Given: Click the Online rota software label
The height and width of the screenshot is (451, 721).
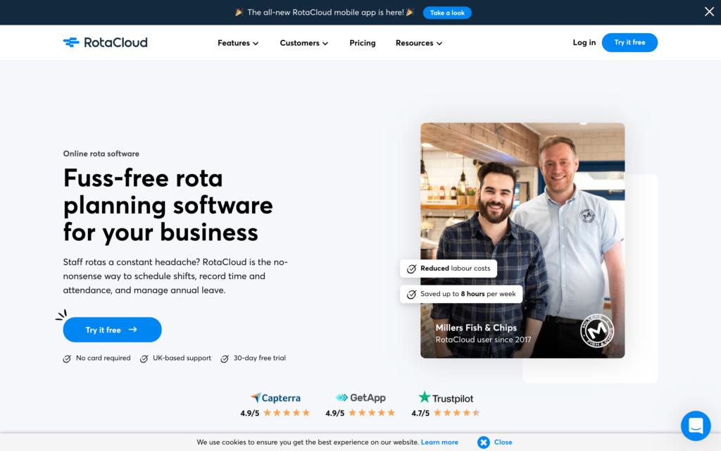Looking at the screenshot, I should pos(101,154).
